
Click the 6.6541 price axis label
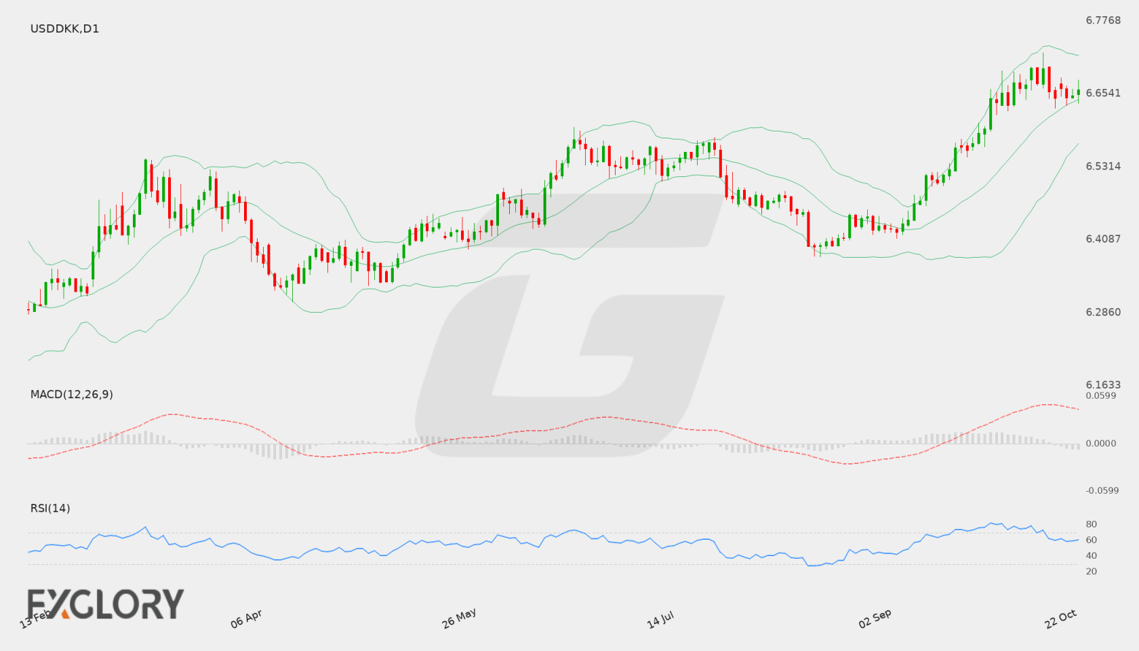(x=1103, y=93)
